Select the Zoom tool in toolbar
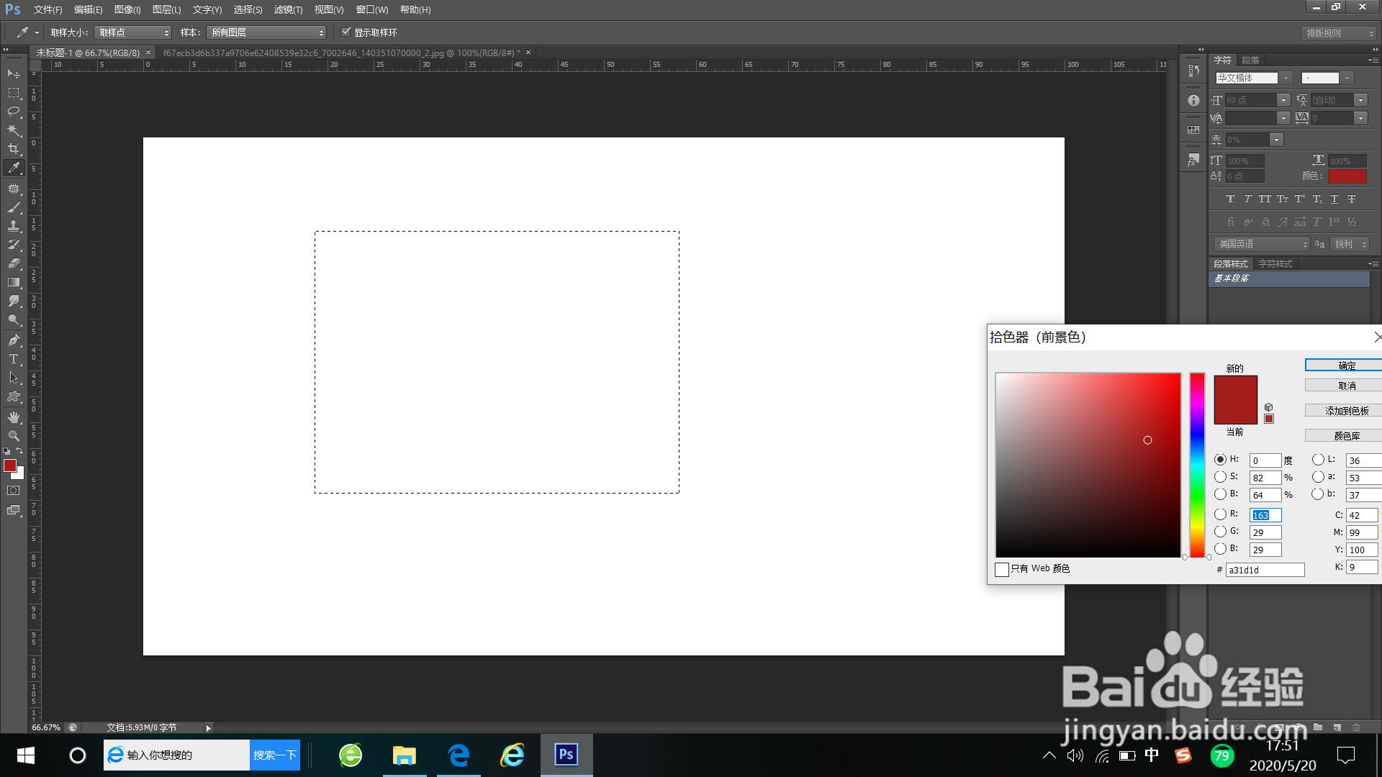The width and height of the screenshot is (1382, 777). click(x=14, y=436)
